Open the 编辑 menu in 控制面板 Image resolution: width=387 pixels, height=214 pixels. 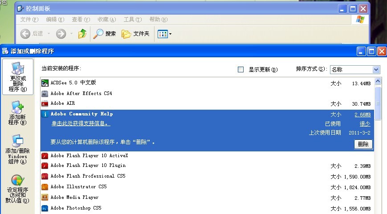[x=55, y=20]
